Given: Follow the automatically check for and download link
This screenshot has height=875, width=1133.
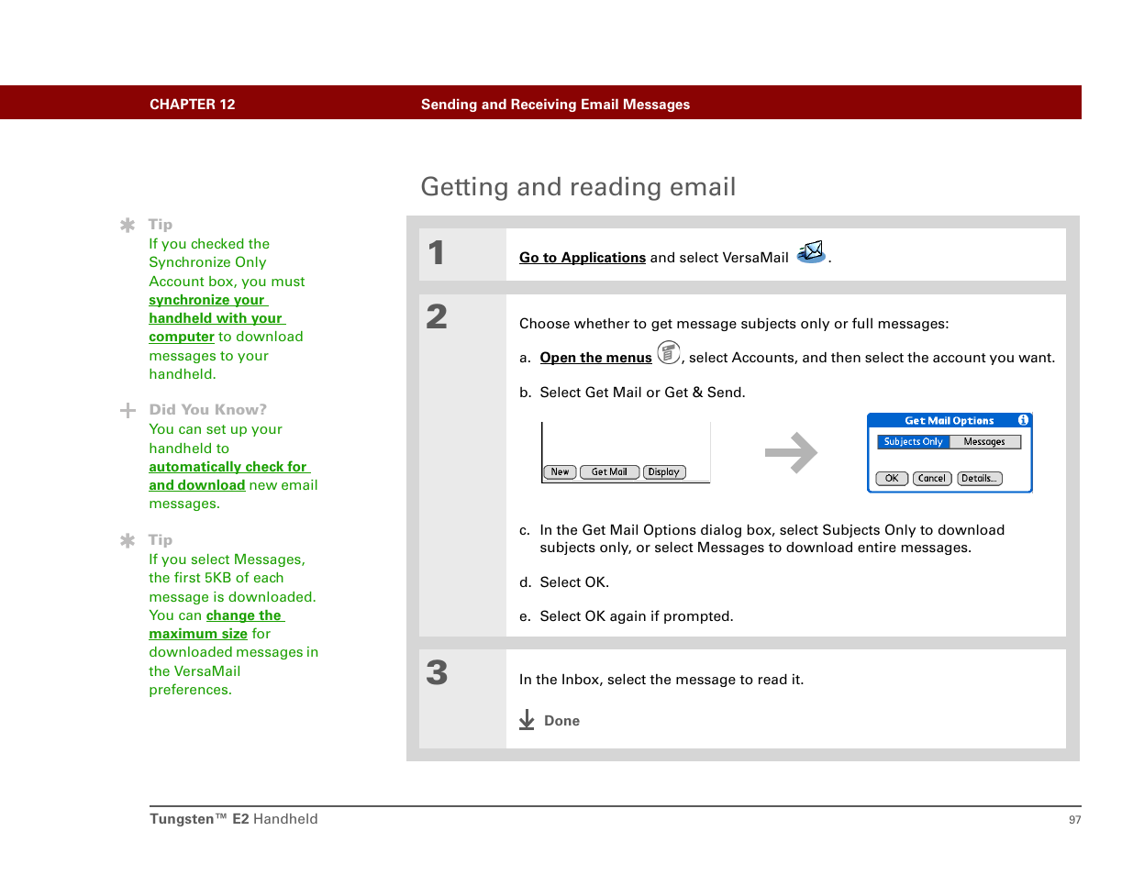Looking at the screenshot, I should [229, 476].
